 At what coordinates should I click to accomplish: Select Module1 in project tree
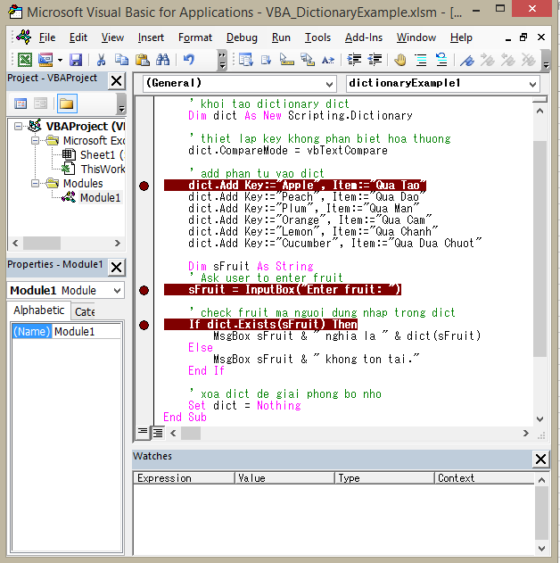[x=100, y=197]
